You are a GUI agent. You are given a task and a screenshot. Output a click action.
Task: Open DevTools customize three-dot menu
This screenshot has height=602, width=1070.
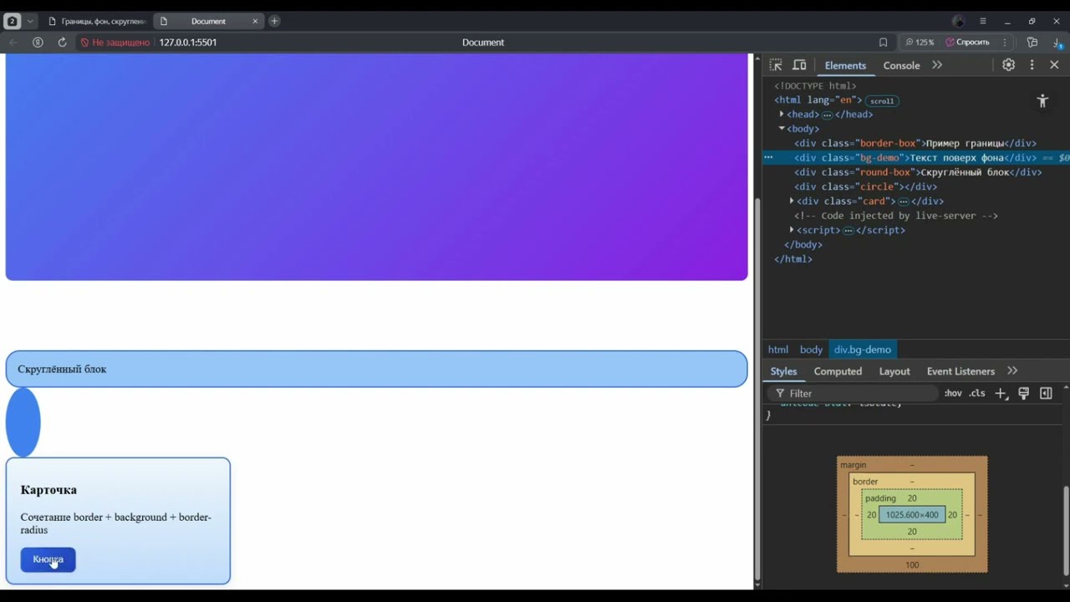pyautogui.click(x=1032, y=65)
